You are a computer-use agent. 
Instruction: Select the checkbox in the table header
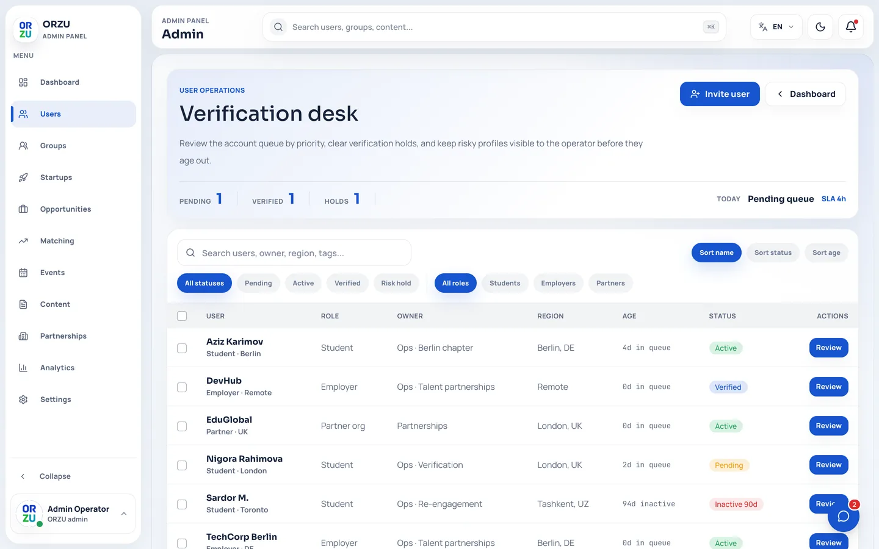182,316
